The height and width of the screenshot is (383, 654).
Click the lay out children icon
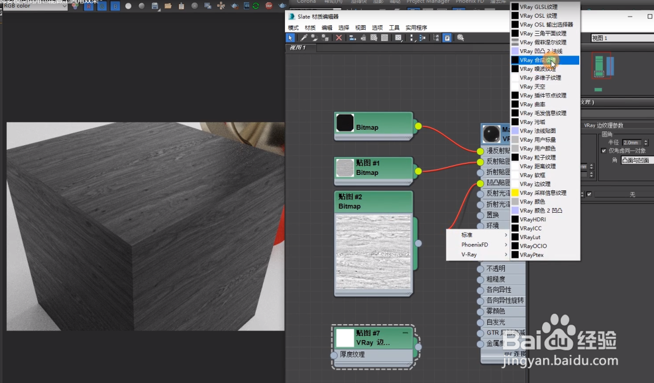pos(423,38)
